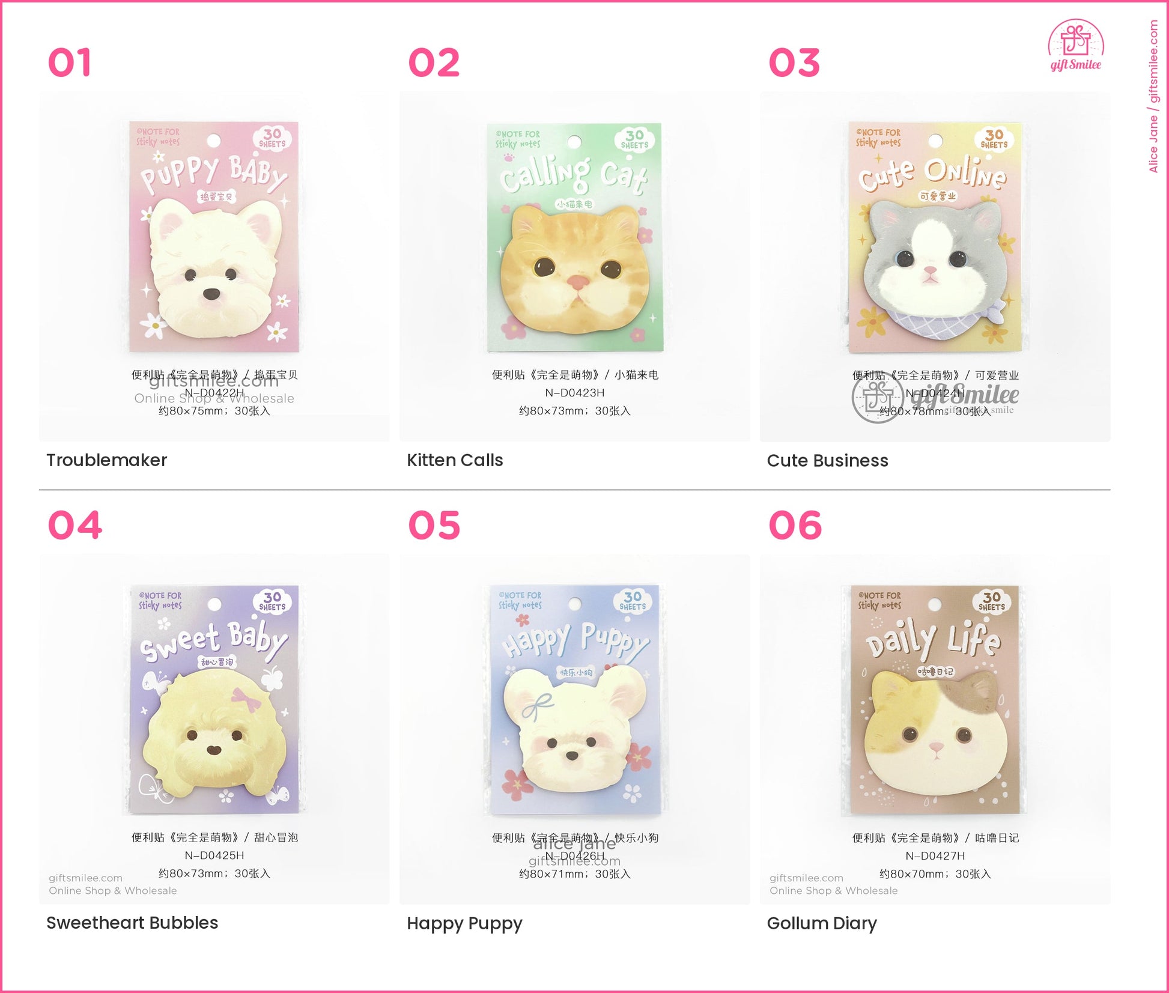1169x993 pixels.
Task: Open the Puppy Baby sticky note image
Action: tap(214, 267)
